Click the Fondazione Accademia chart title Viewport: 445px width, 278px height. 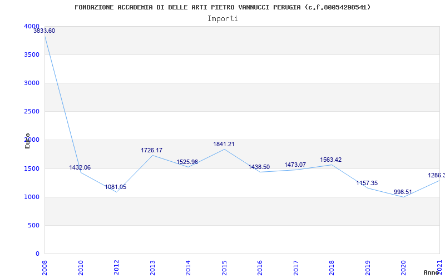[x=222, y=7]
